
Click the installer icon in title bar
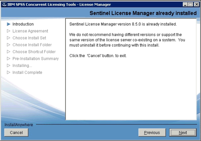pyautogui.click(x=4, y=4)
